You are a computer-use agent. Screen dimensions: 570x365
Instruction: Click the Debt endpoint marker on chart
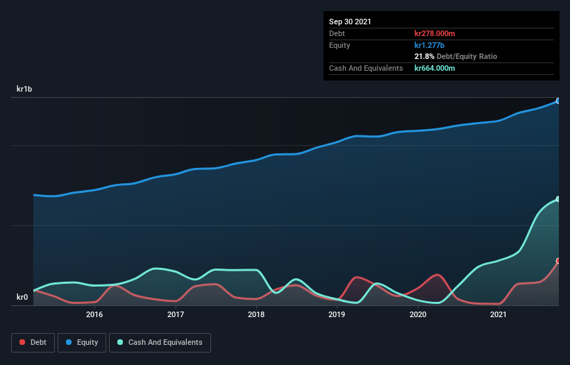pyautogui.click(x=558, y=261)
